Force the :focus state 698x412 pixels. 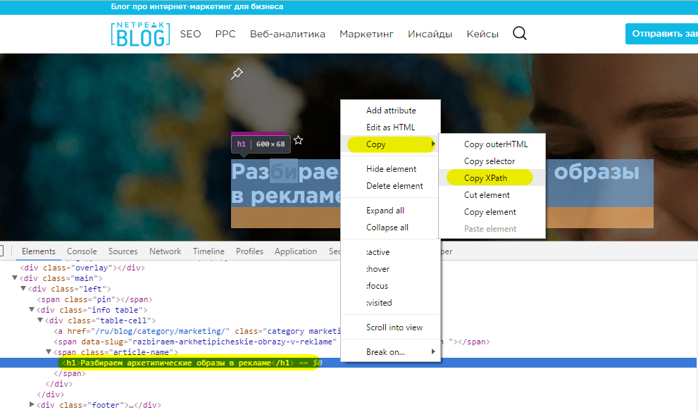(391, 286)
